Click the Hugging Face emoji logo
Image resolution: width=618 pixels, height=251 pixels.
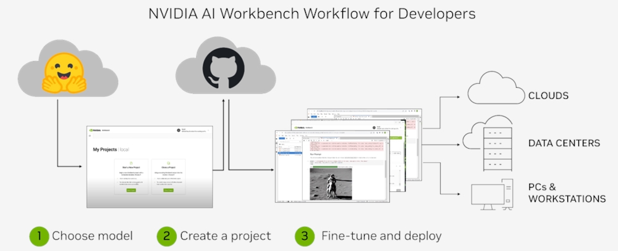click(64, 72)
